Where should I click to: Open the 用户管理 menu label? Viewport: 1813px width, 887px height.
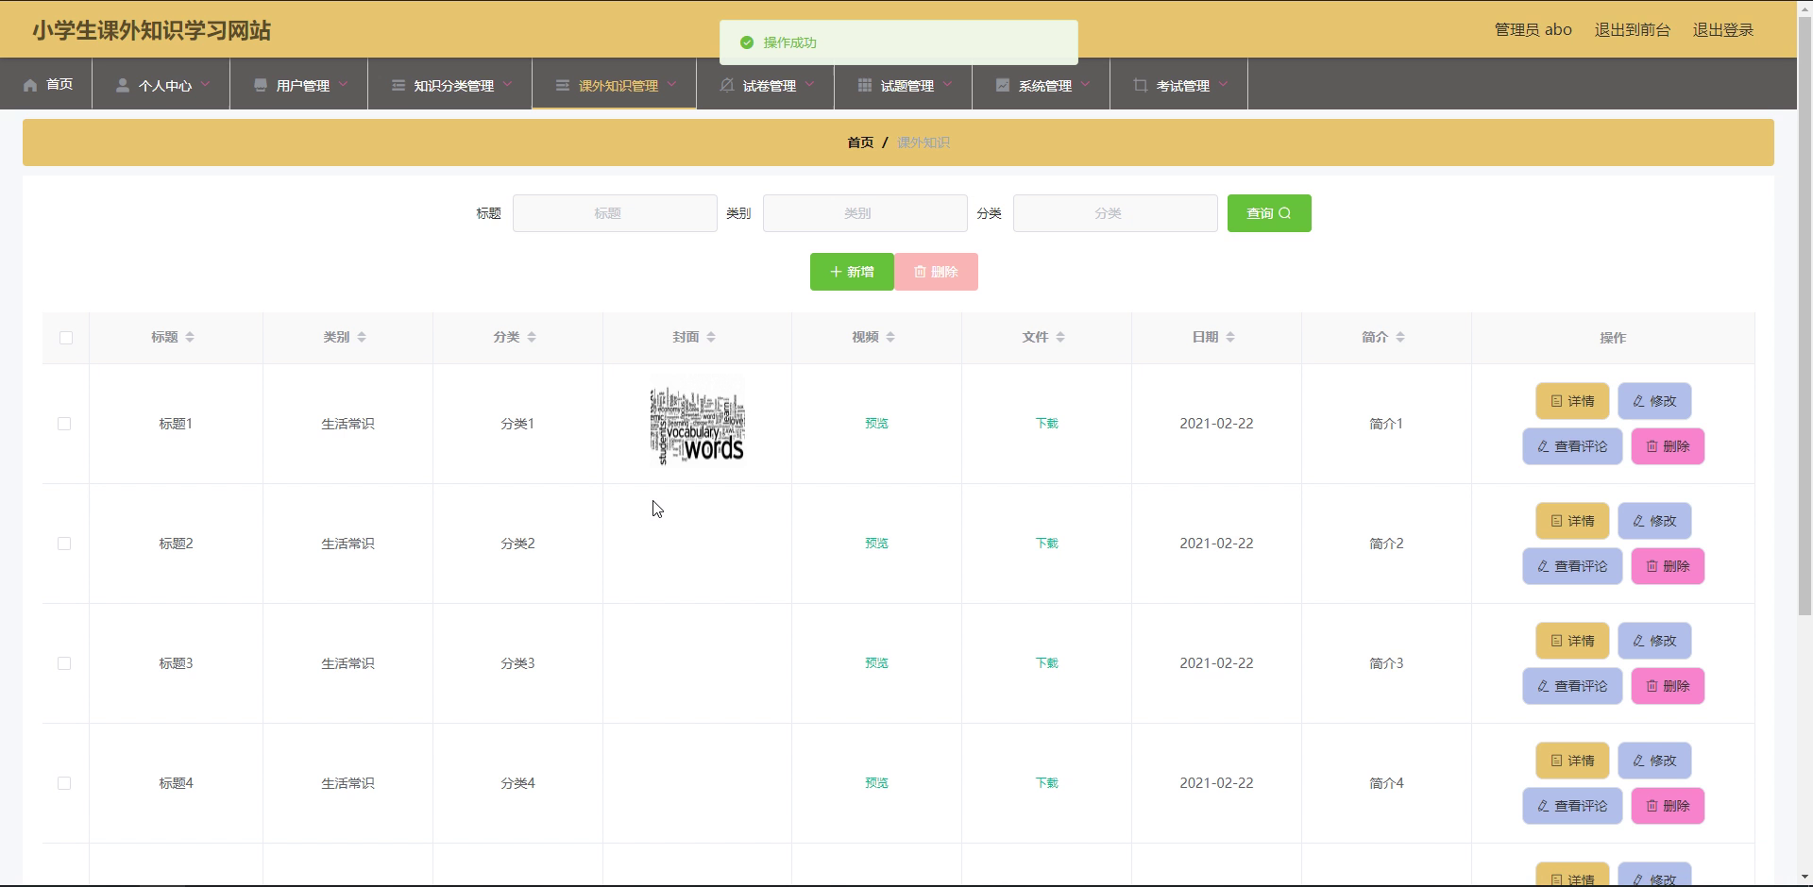click(x=303, y=86)
